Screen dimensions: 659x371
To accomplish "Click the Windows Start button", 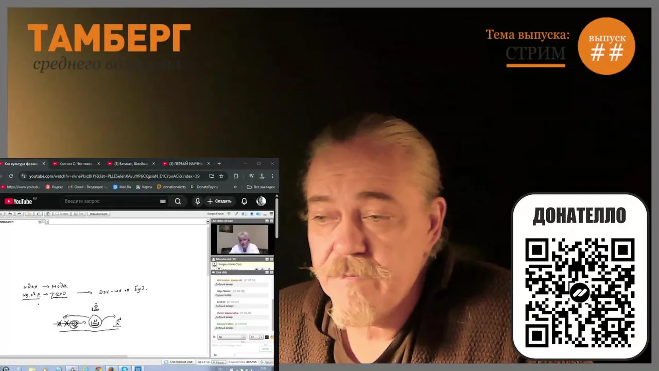I will (6, 369).
